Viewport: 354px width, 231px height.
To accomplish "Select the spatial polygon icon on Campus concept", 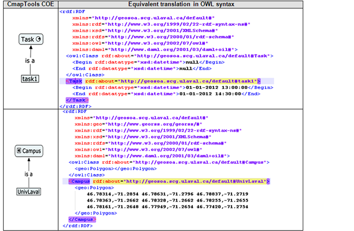I will pos(20,151).
